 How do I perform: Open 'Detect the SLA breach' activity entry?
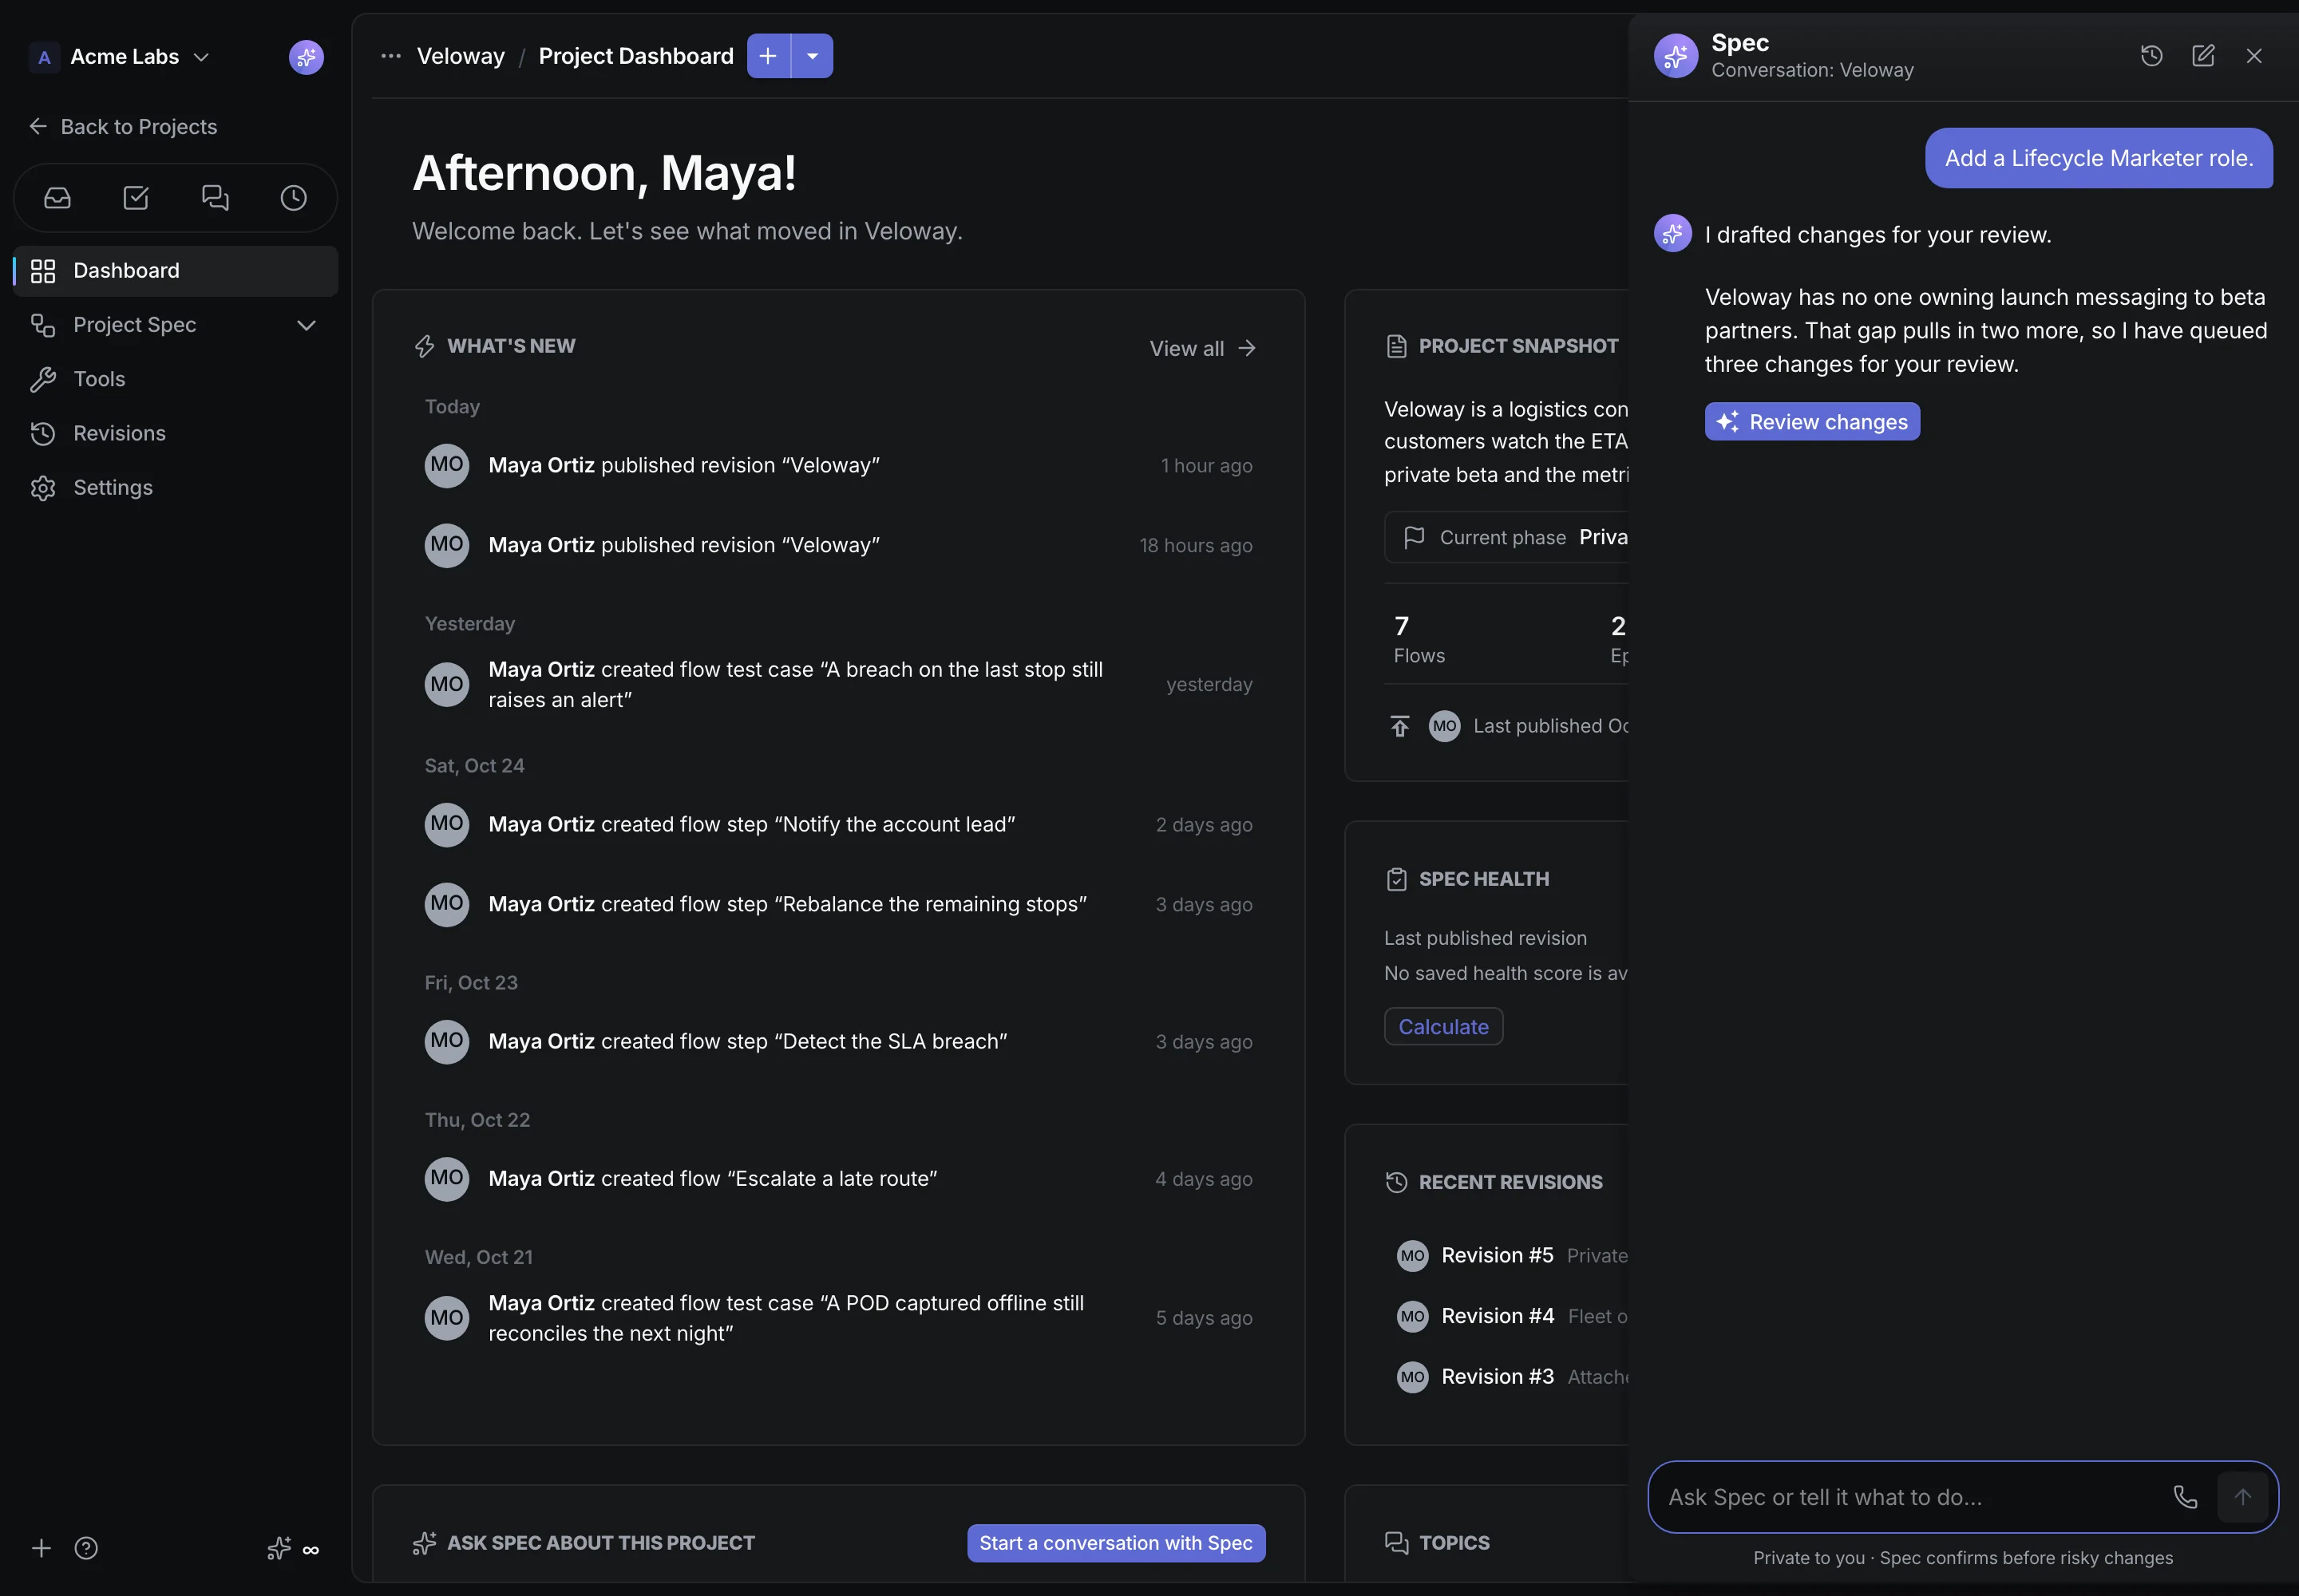click(x=838, y=1042)
